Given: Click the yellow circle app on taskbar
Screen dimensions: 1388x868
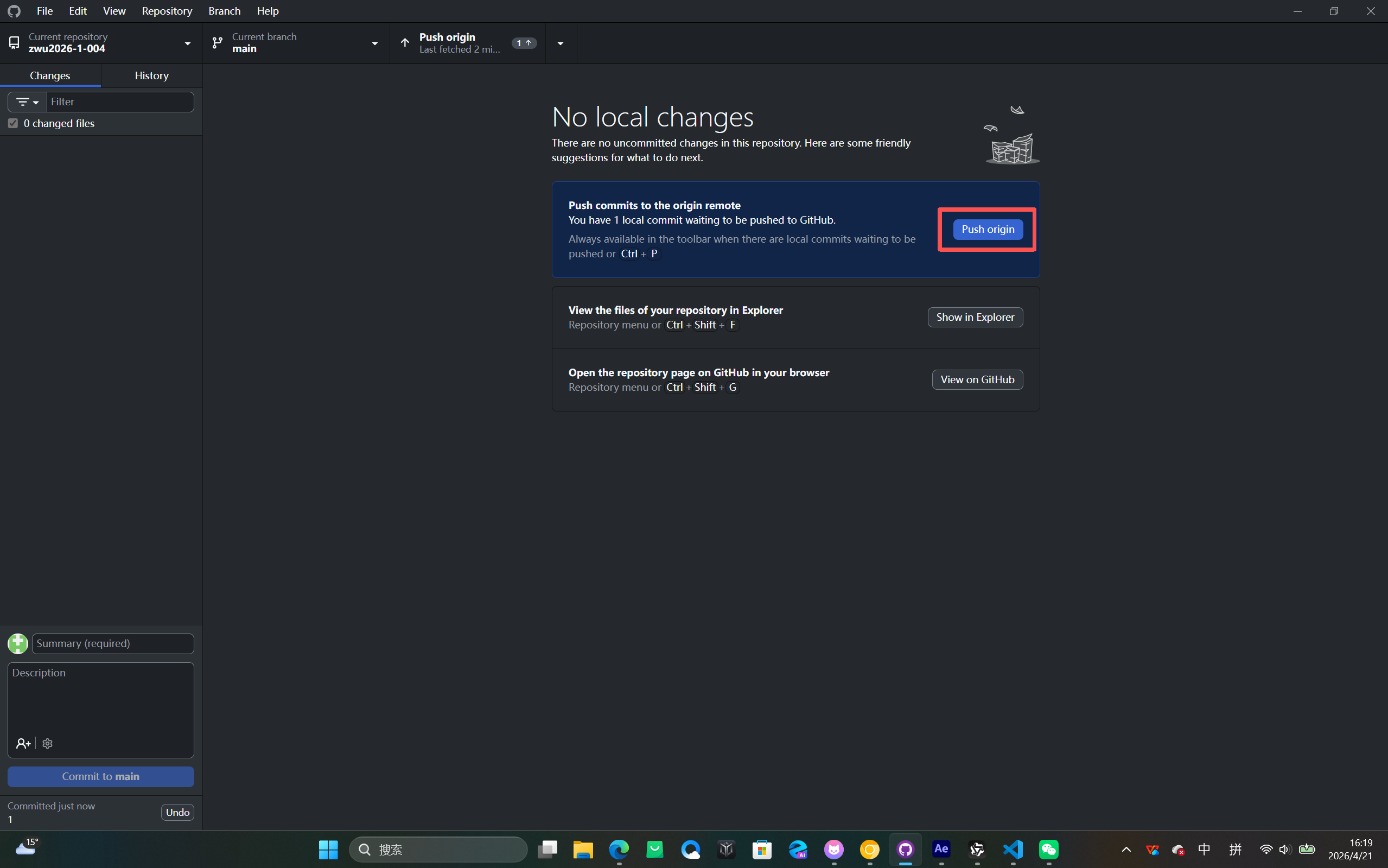Looking at the screenshot, I should (869, 849).
